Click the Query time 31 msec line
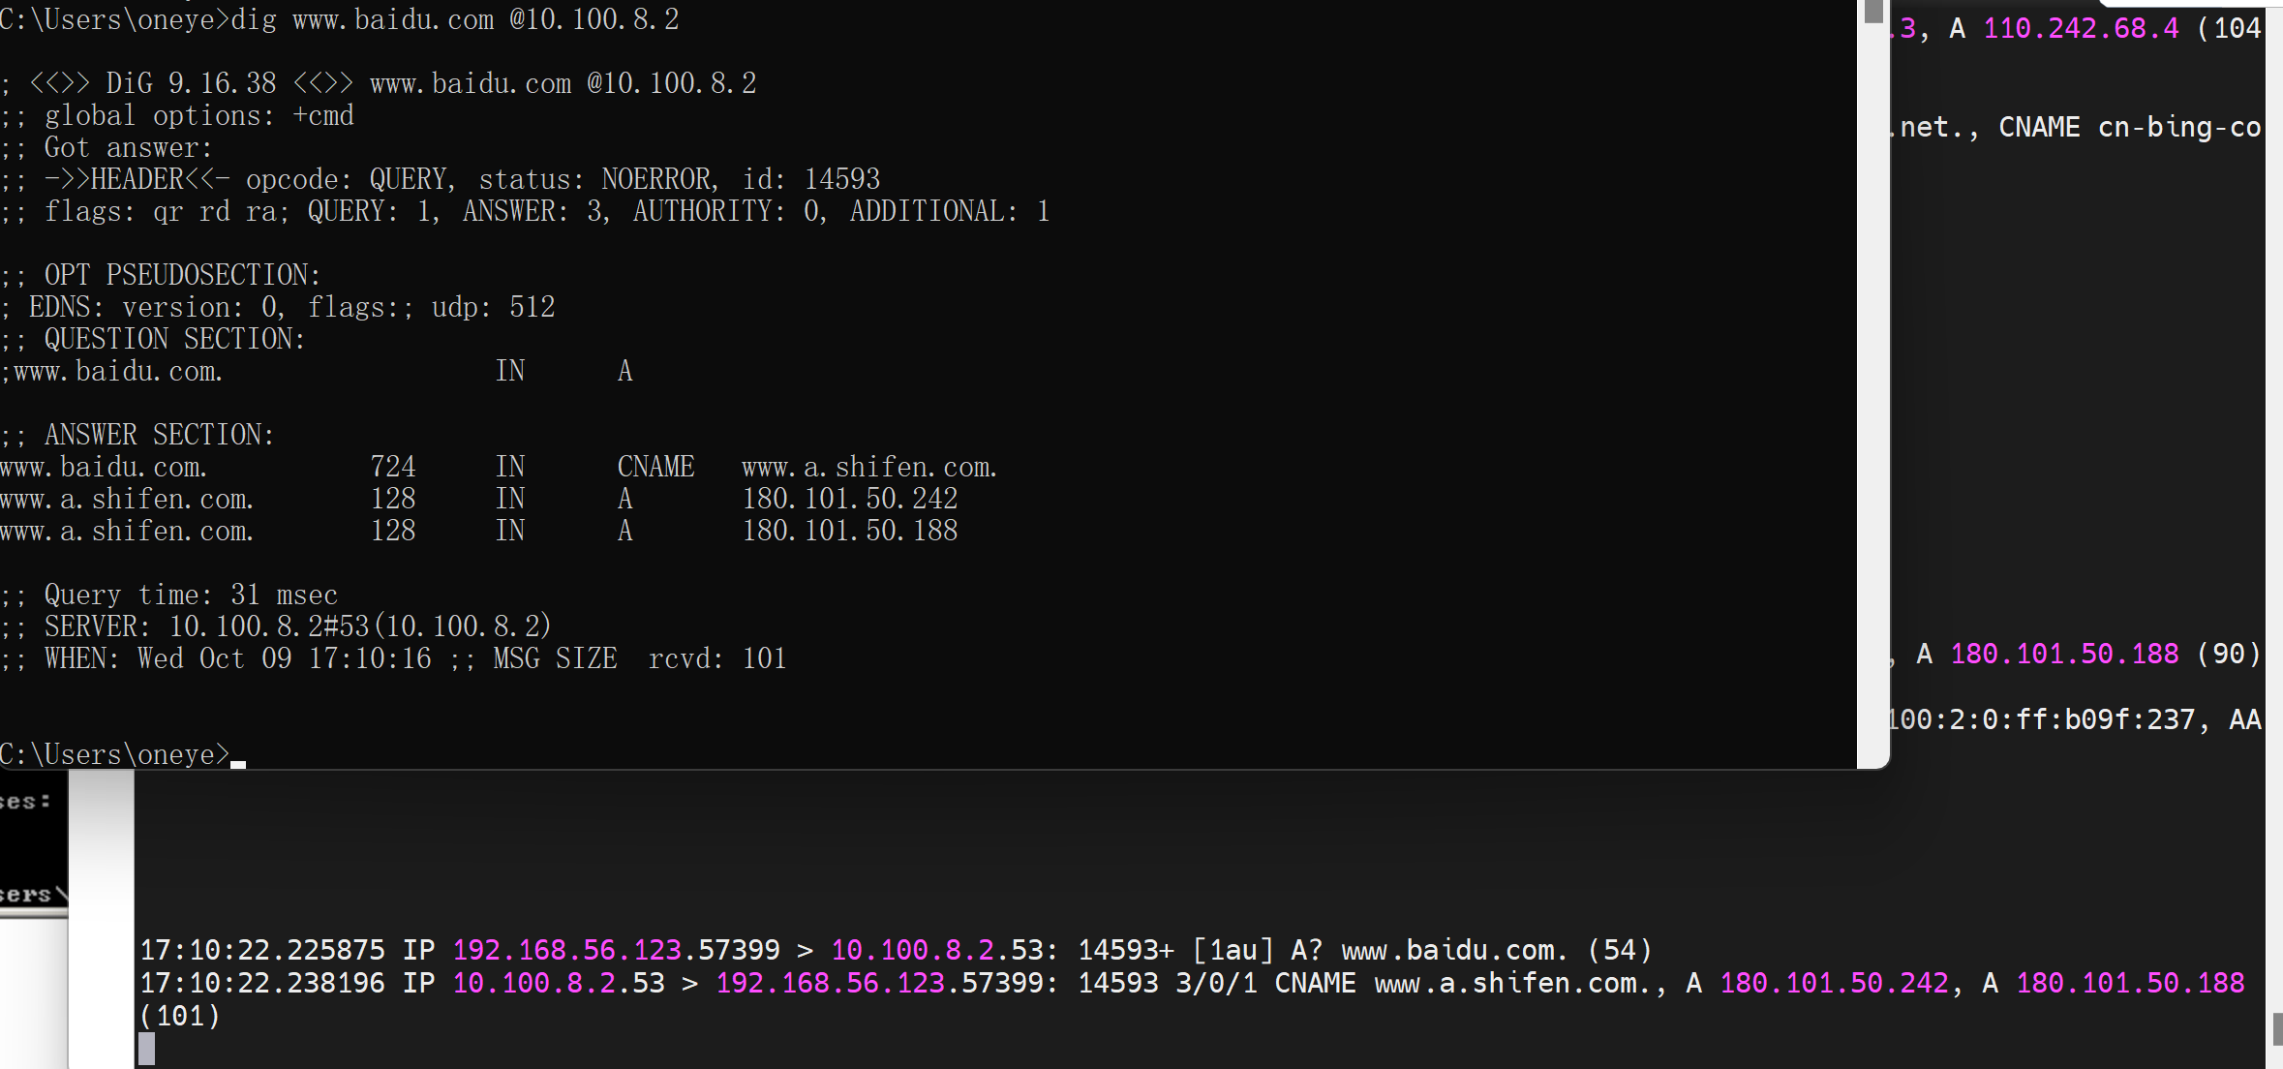 pos(190,595)
